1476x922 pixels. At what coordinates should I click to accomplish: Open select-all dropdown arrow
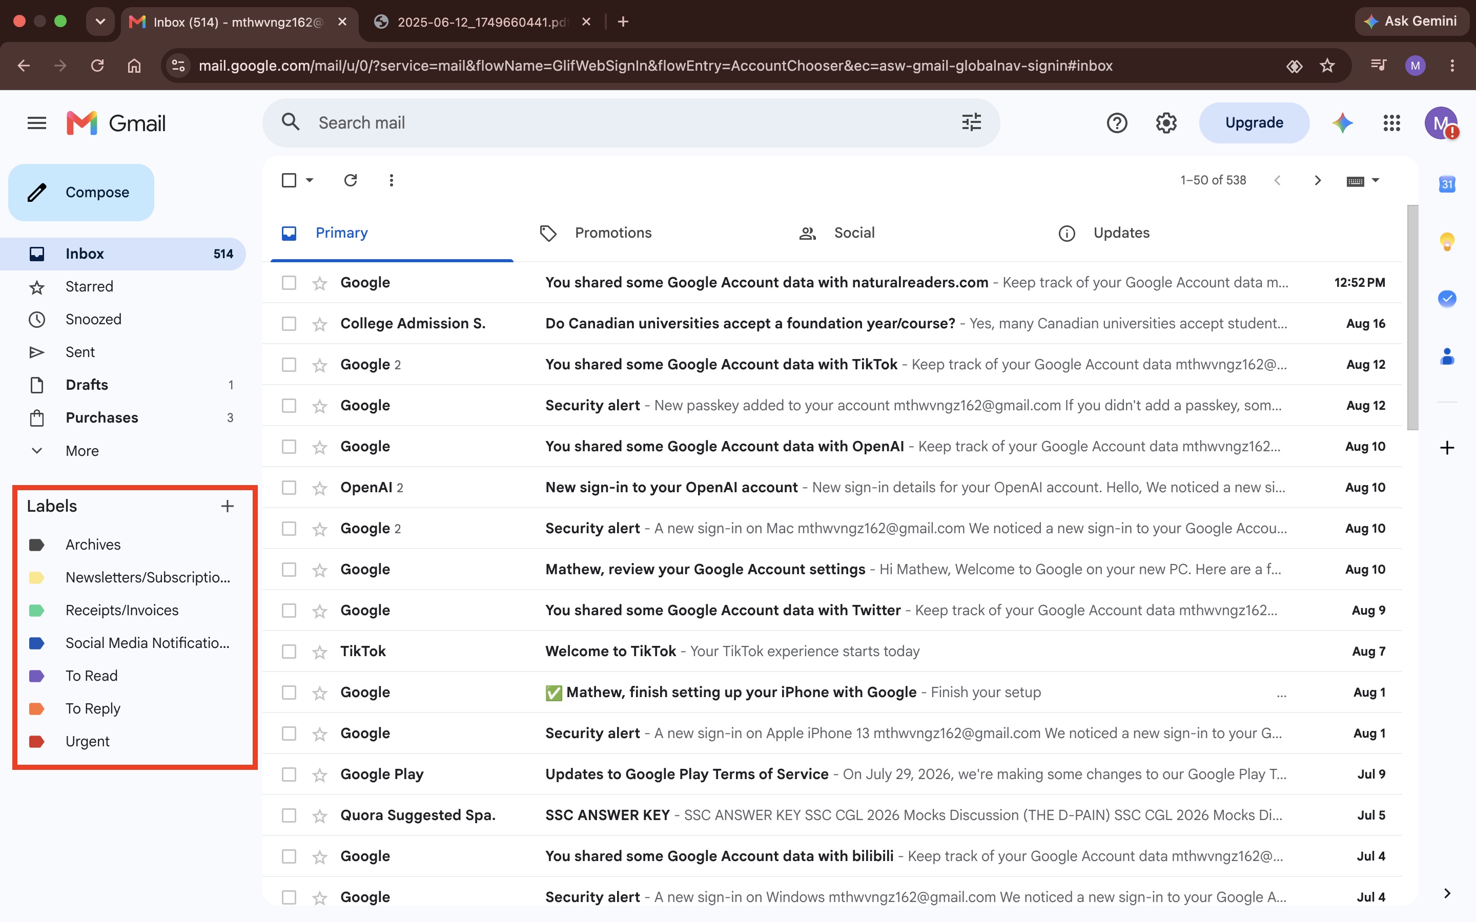(x=309, y=180)
